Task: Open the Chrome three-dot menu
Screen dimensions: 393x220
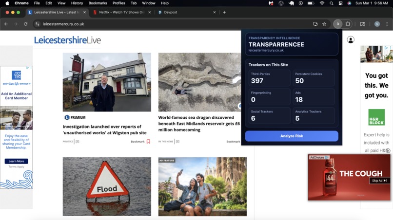Action: point(387,24)
